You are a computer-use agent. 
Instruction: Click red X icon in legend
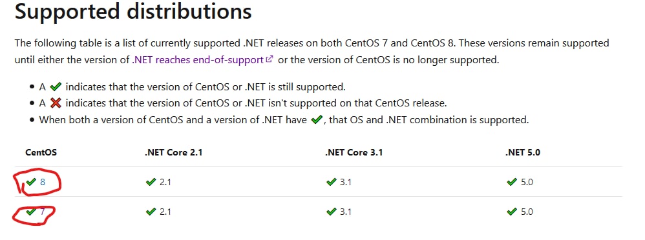coord(56,103)
